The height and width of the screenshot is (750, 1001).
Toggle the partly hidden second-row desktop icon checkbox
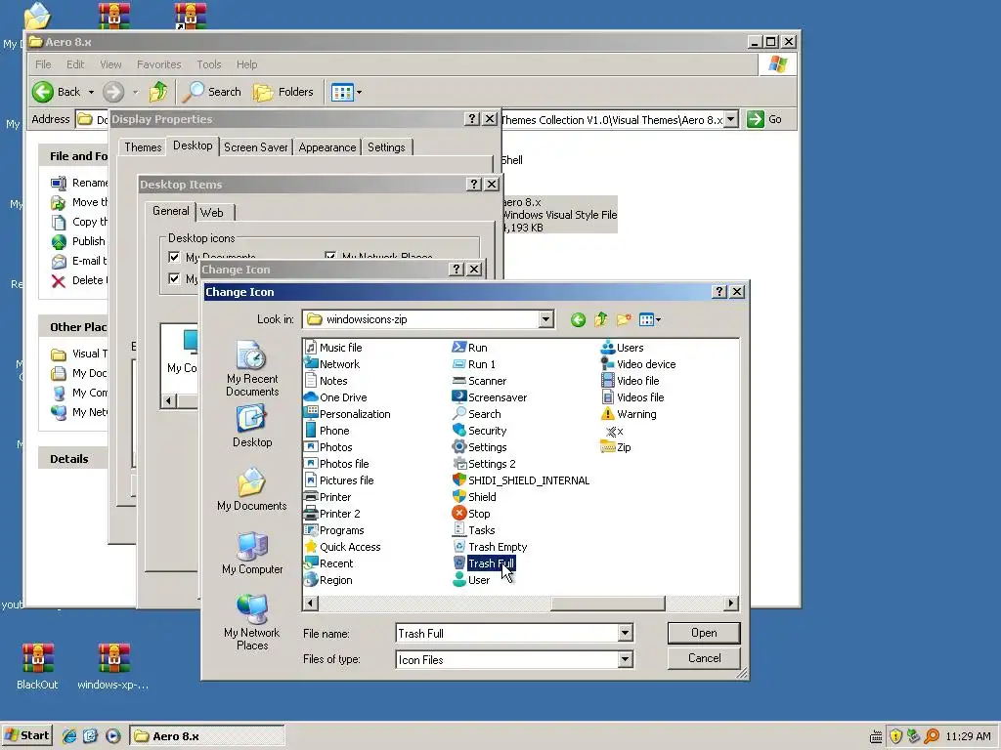tap(174, 278)
